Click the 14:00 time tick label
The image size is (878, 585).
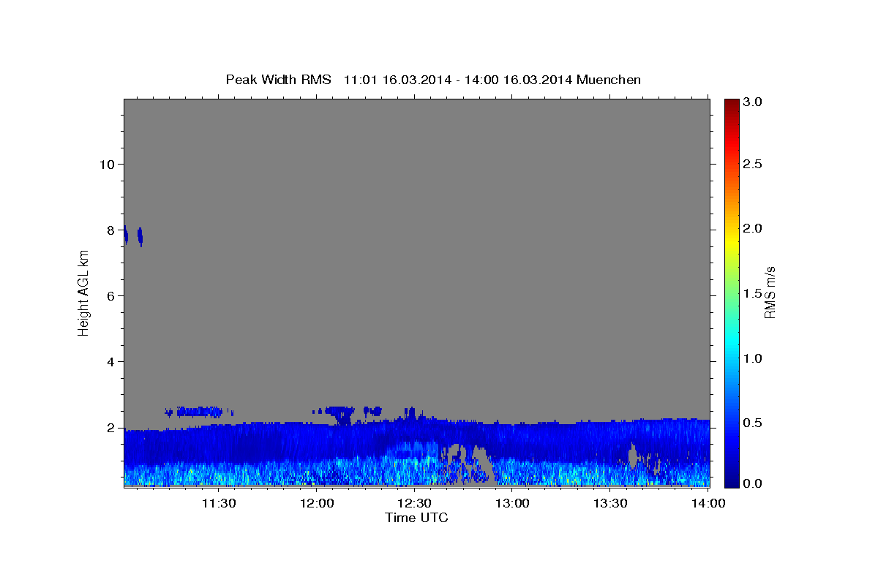point(708,503)
